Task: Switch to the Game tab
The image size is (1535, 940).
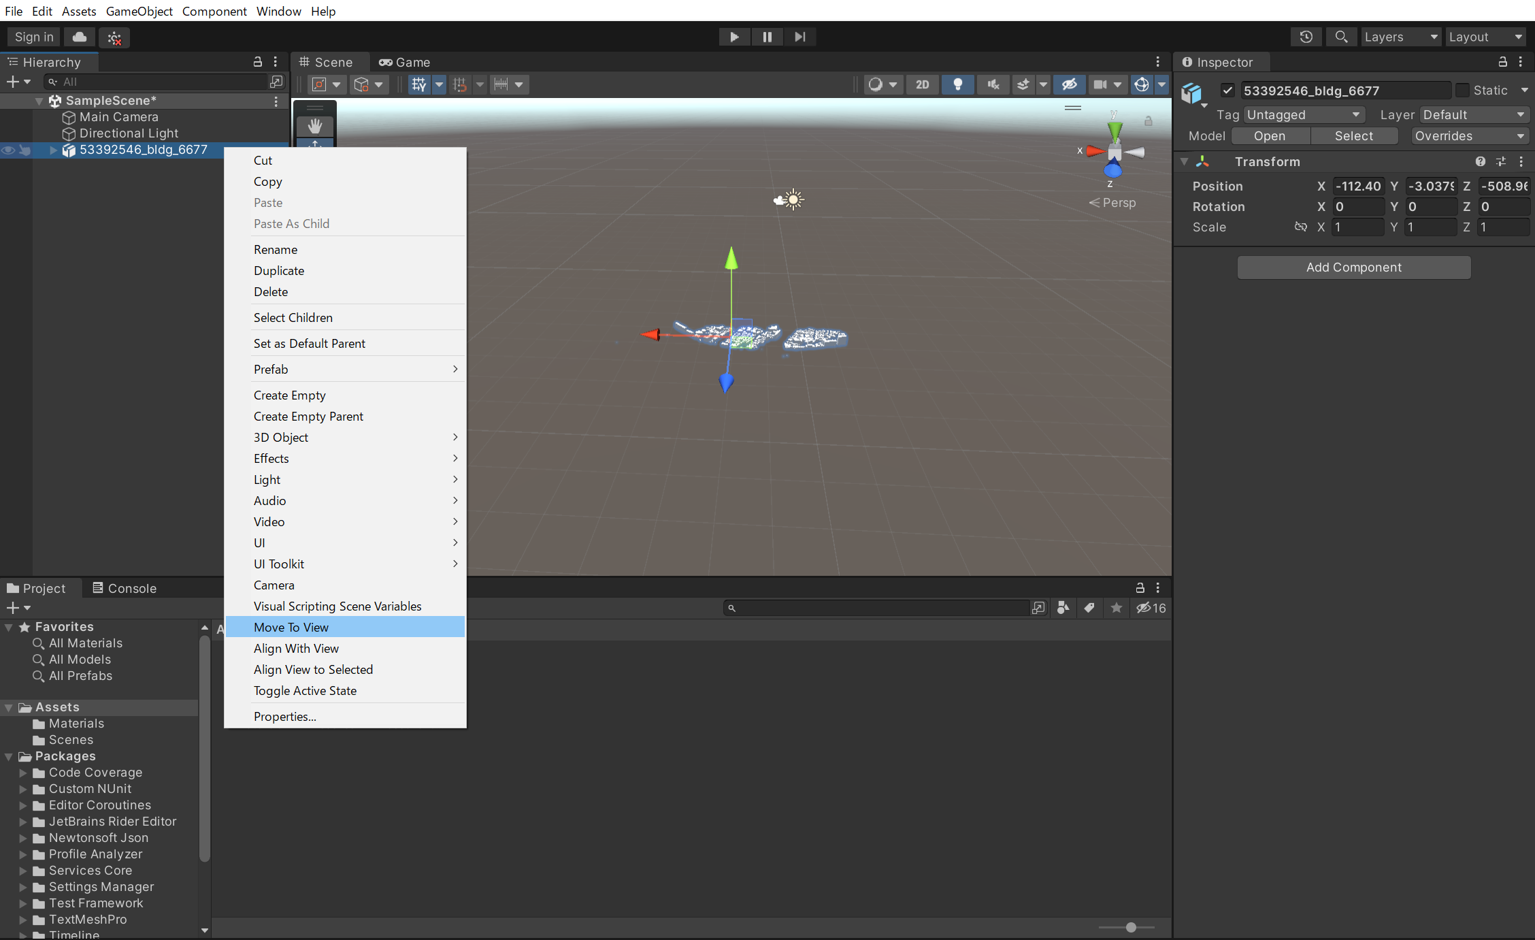Action: (404, 62)
